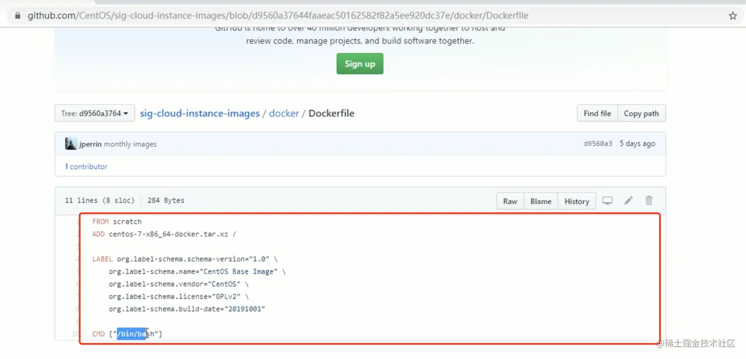
Task: Click the address bar lock icon
Action: [18, 16]
